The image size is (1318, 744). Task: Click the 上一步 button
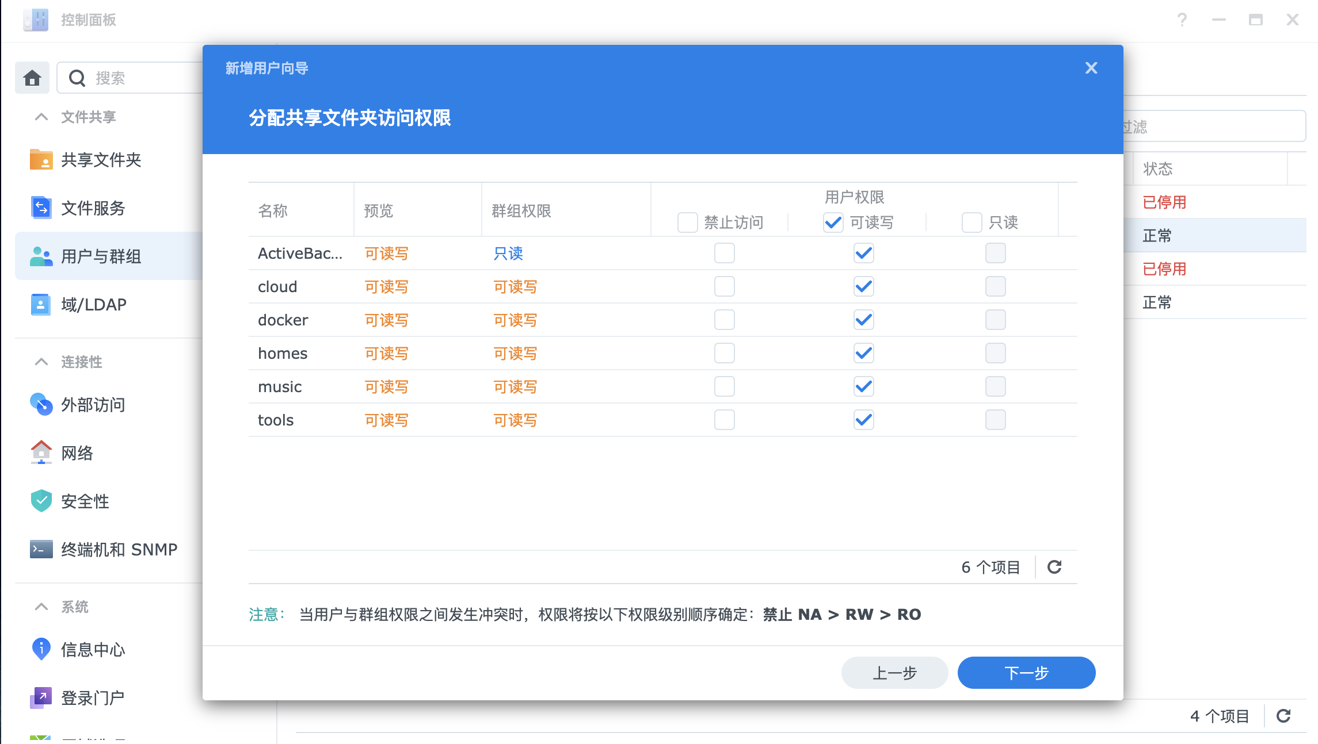(894, 672)
